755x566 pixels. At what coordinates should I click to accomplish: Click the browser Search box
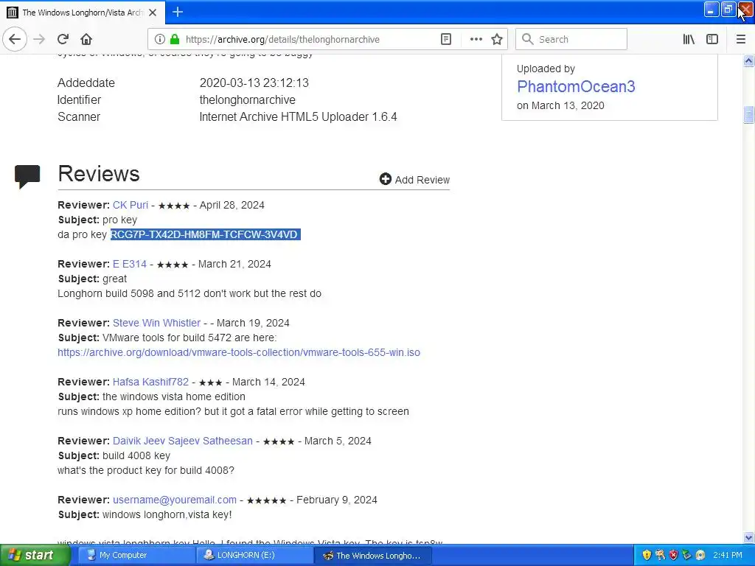571,39
